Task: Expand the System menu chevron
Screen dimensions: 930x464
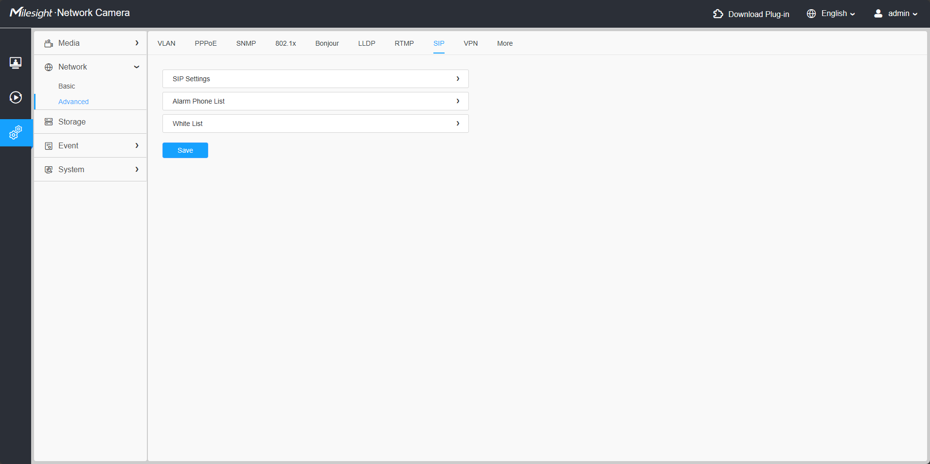Action: pos(137,169)
